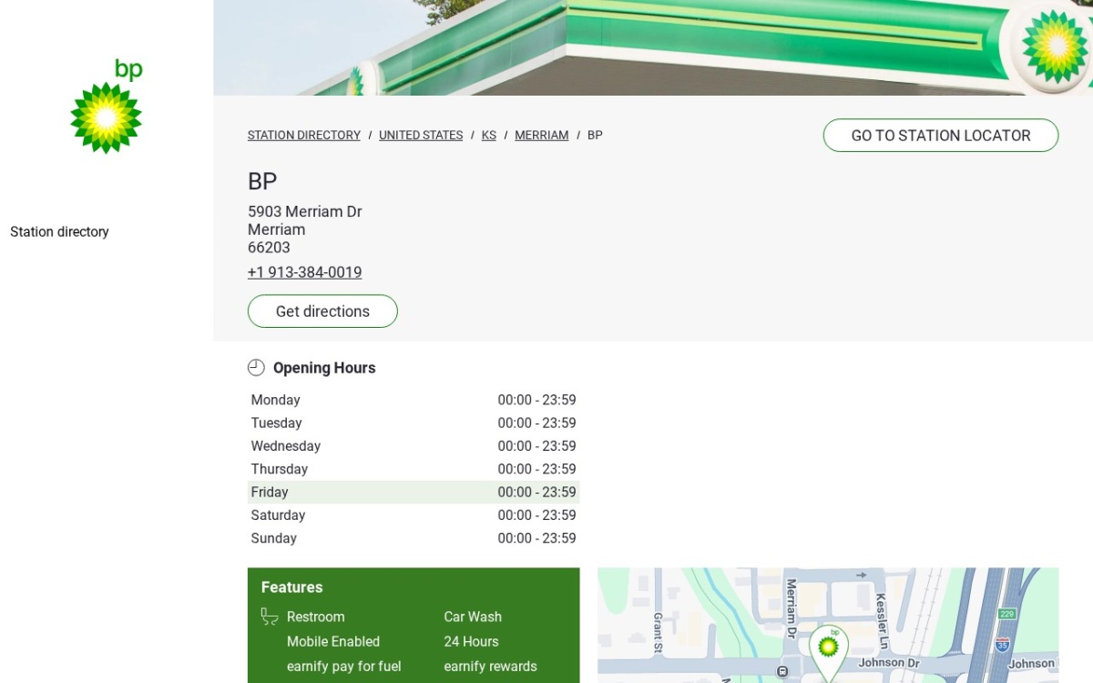
Task: Click the 5903 Merriam Dr address line
Action: click(305, 211)
